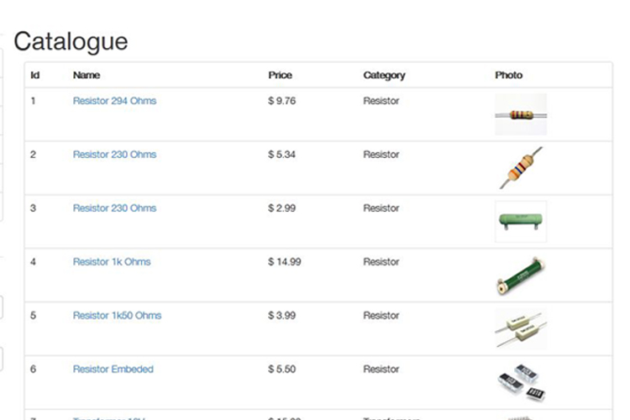Click the Category cell for Resistor 1k50 Ohms

point(381,316)
